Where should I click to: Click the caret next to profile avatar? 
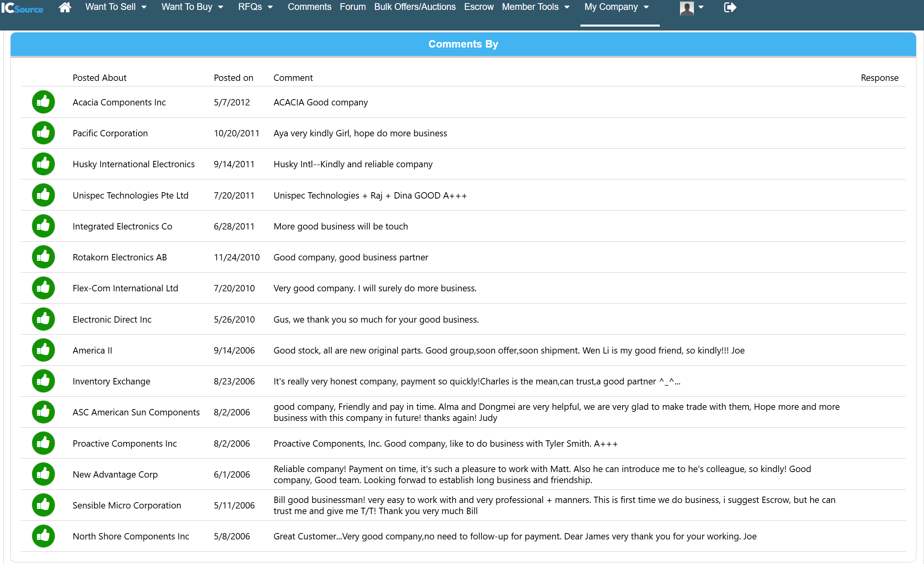(x=701, y=7)
